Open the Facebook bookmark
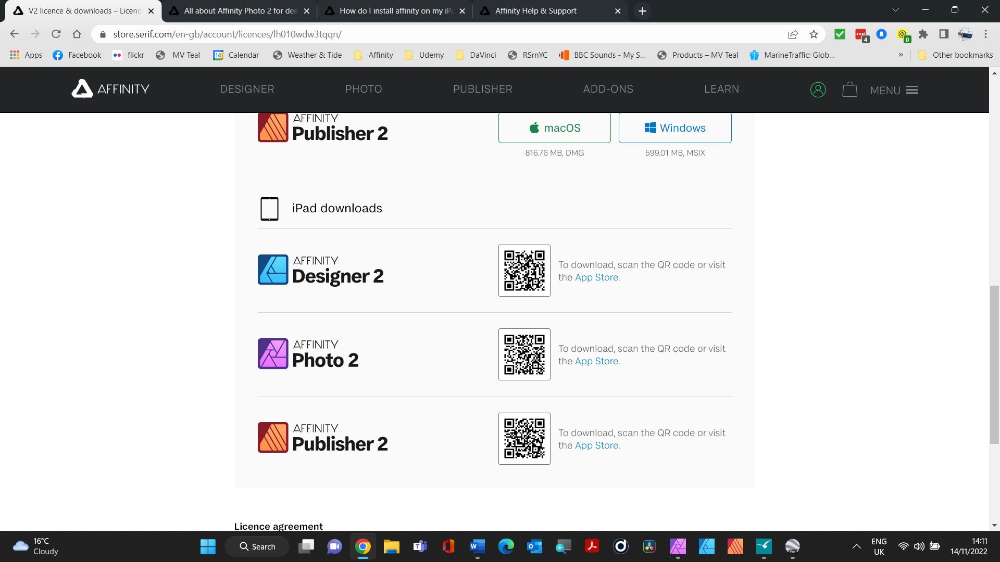 77,55
